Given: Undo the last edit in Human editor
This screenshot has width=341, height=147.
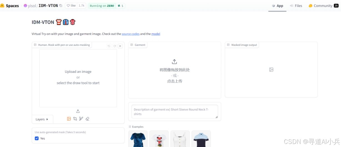Looking at the screenshot, I should coord(109,46).
